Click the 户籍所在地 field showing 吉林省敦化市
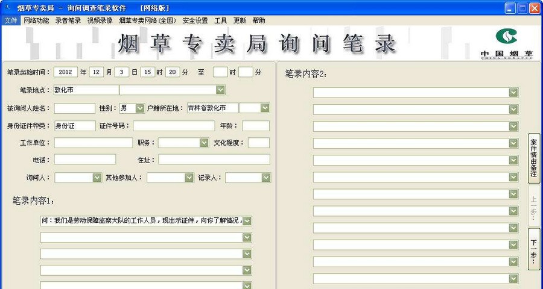Viewport: 543px width, 289px height. point(212,108)
